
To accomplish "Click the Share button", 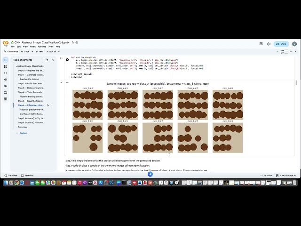I will coord(281,44).
